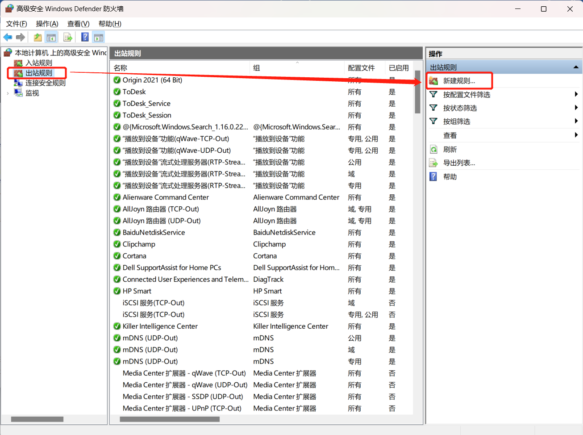
Task: Click green check icon of Killer Intelligence Center
Action: click(x=117, y=326)
